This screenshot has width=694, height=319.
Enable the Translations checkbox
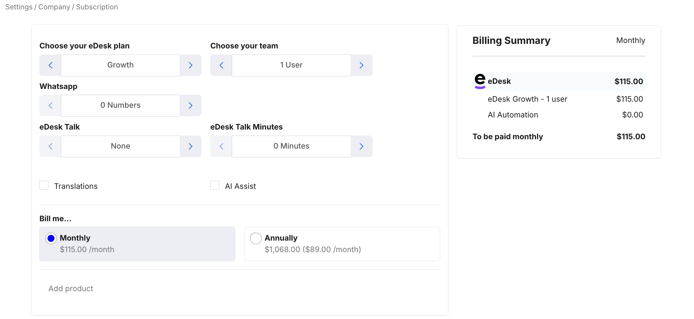click(x=44, y=185)
